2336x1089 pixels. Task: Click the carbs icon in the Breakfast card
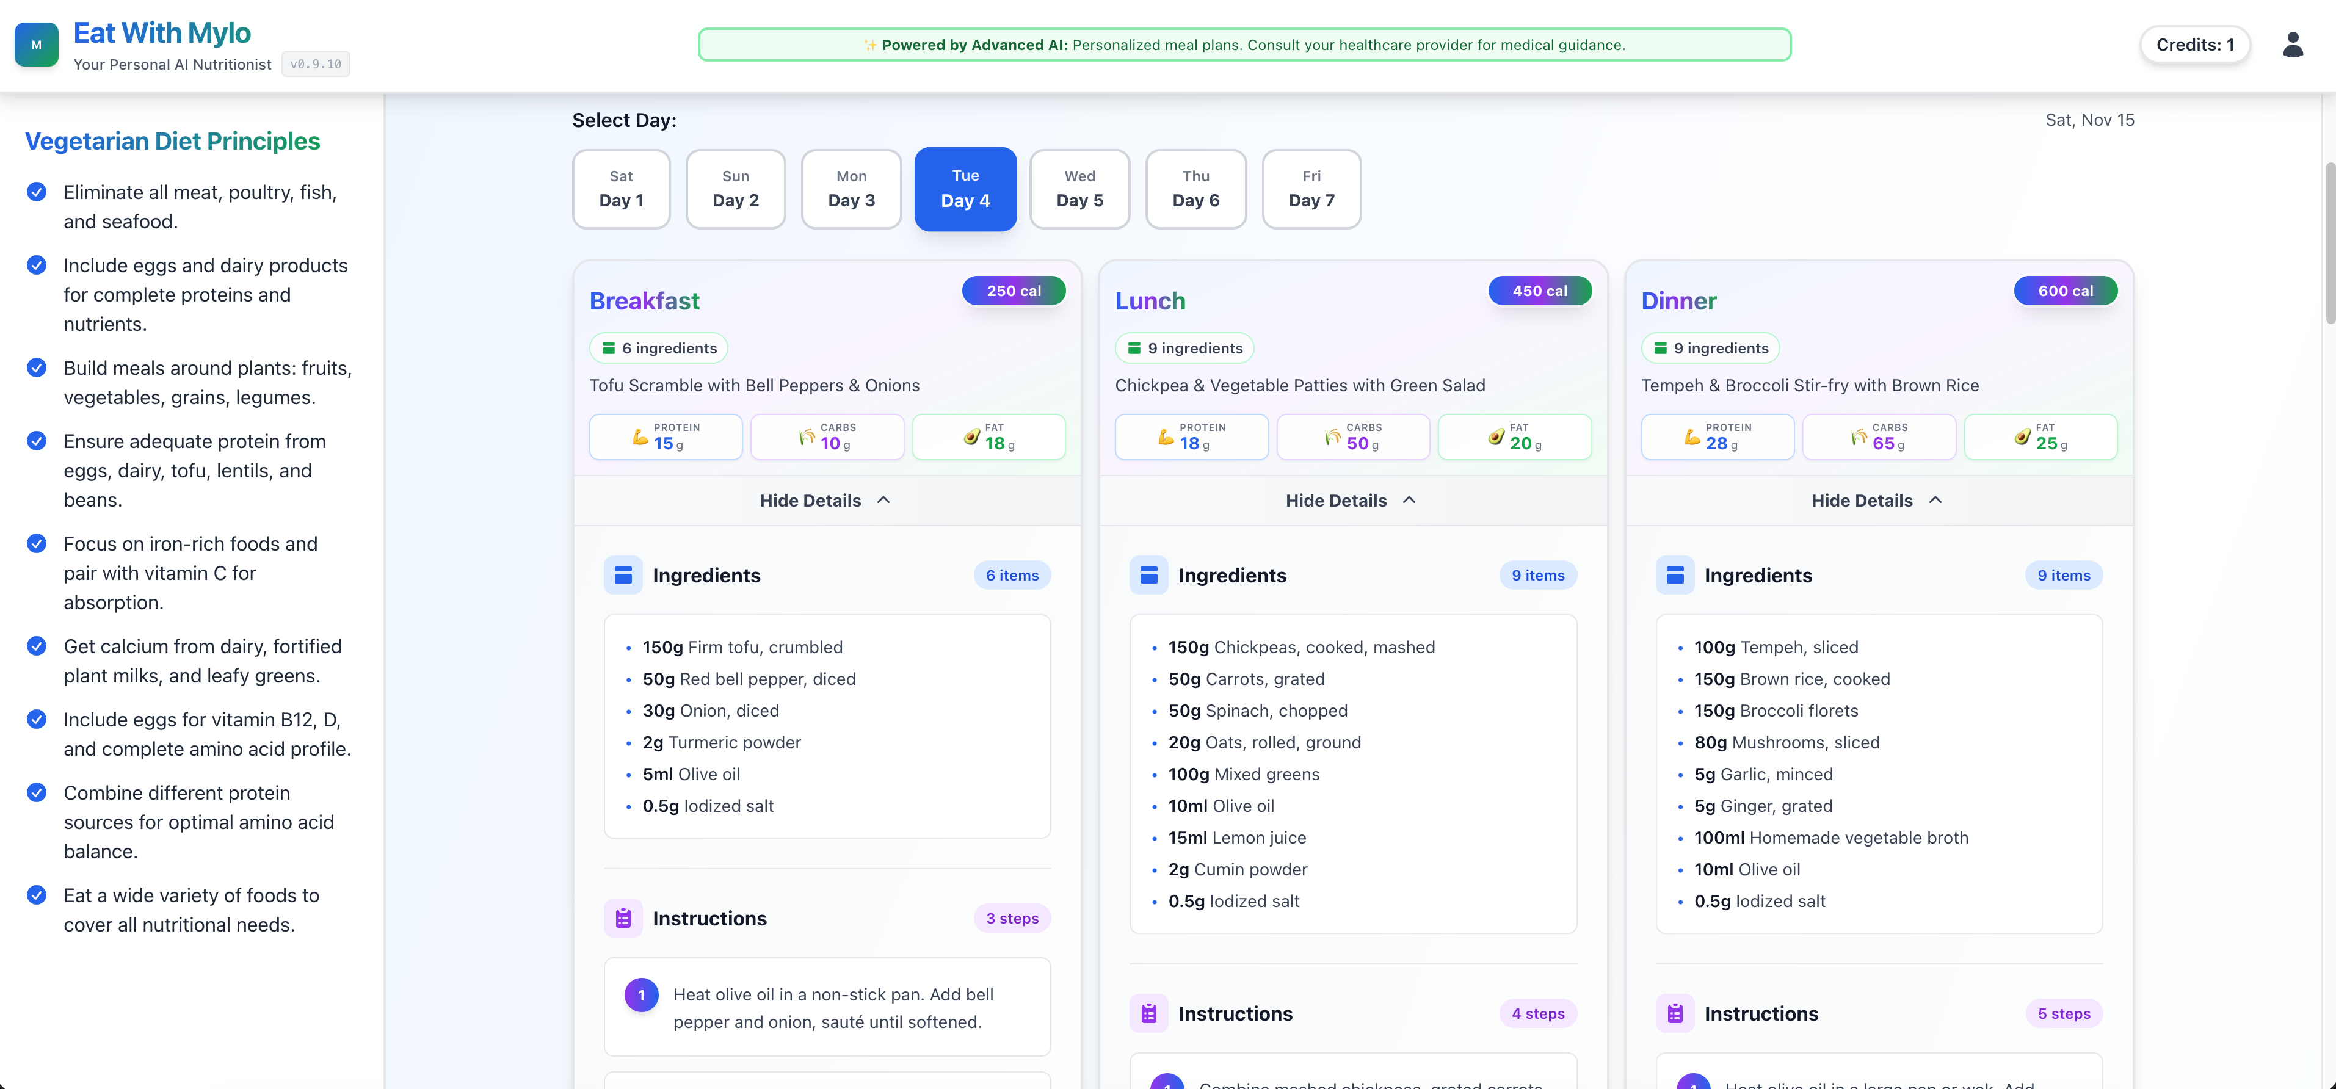[x=806, y=436]
